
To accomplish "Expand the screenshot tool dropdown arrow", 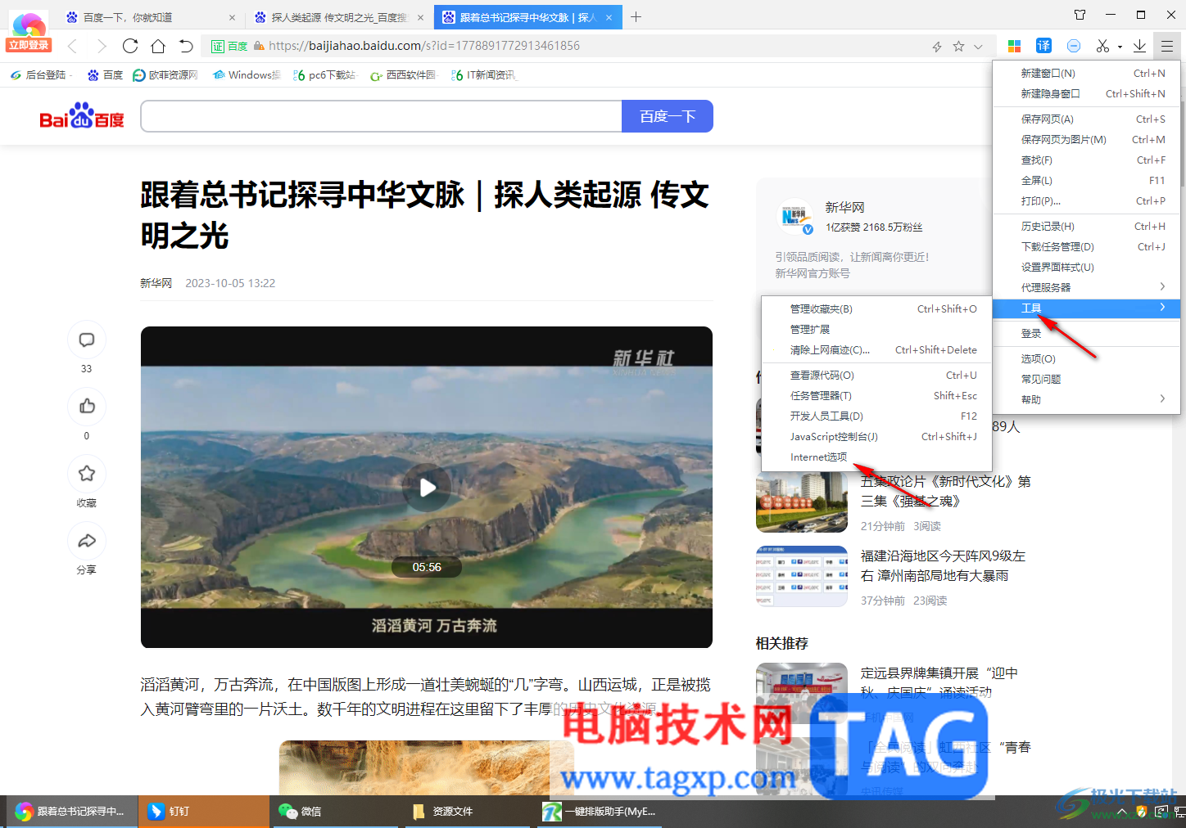I will [x=1120, y=47].
